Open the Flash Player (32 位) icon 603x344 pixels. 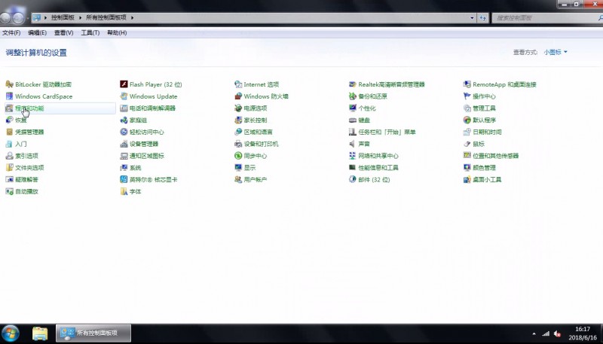pyautogui.click(x=124, y=84)
